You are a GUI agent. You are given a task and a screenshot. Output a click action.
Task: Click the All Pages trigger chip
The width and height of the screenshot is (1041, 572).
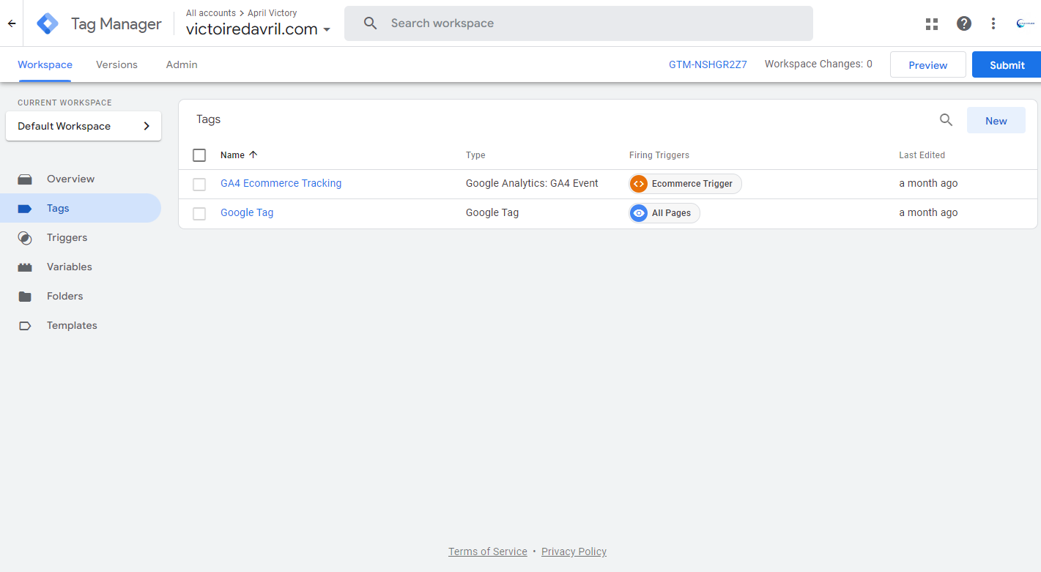click(664, 213)
